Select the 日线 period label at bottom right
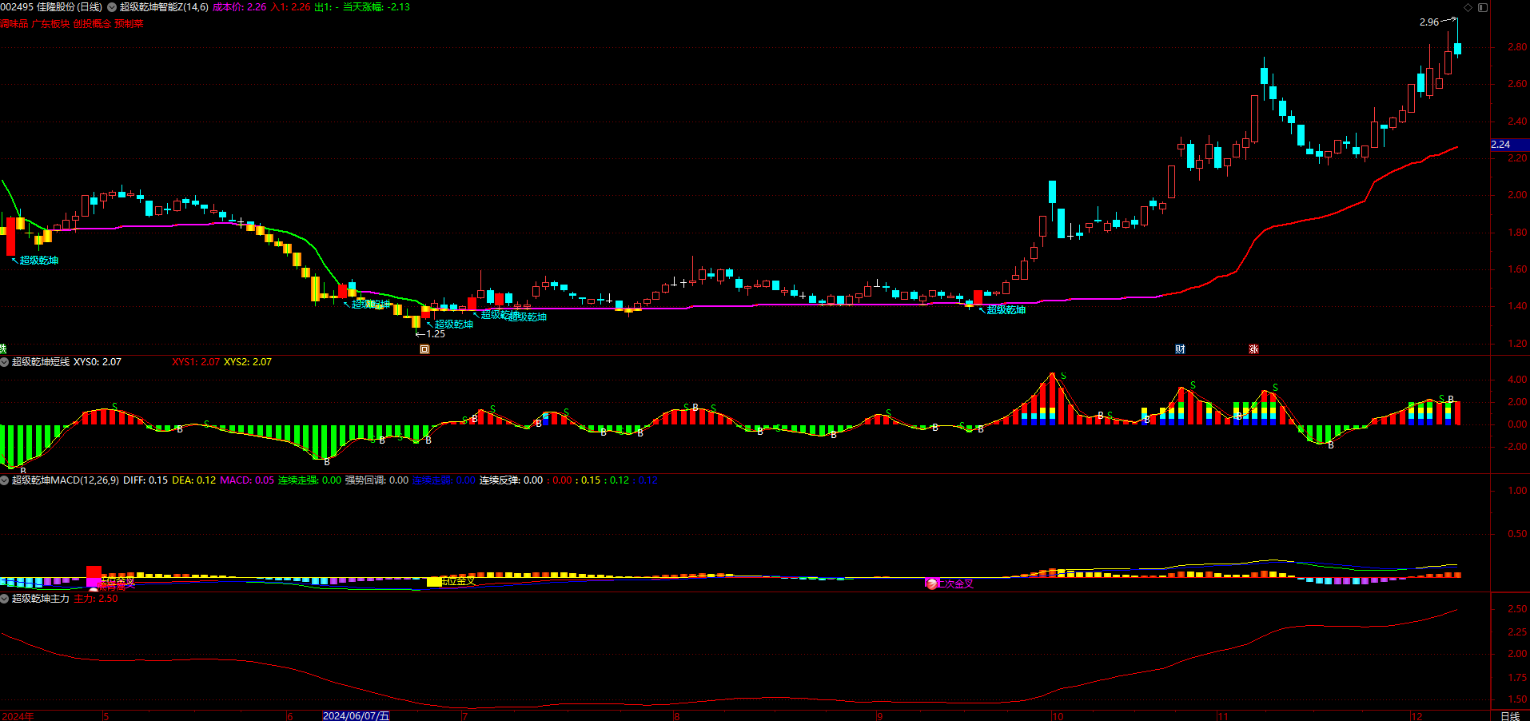Screen dimensions: 1530x721 tap(1510, 716)
